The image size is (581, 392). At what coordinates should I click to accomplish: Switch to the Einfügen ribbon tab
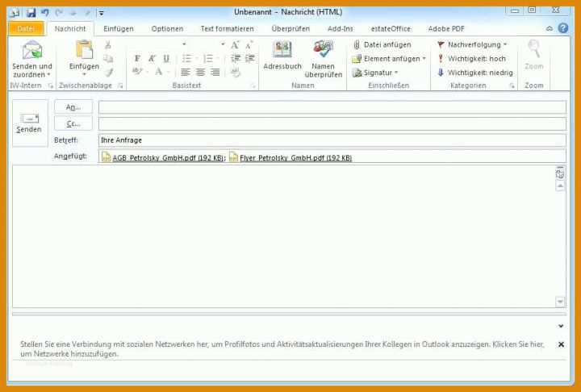[x=119, y=29]
